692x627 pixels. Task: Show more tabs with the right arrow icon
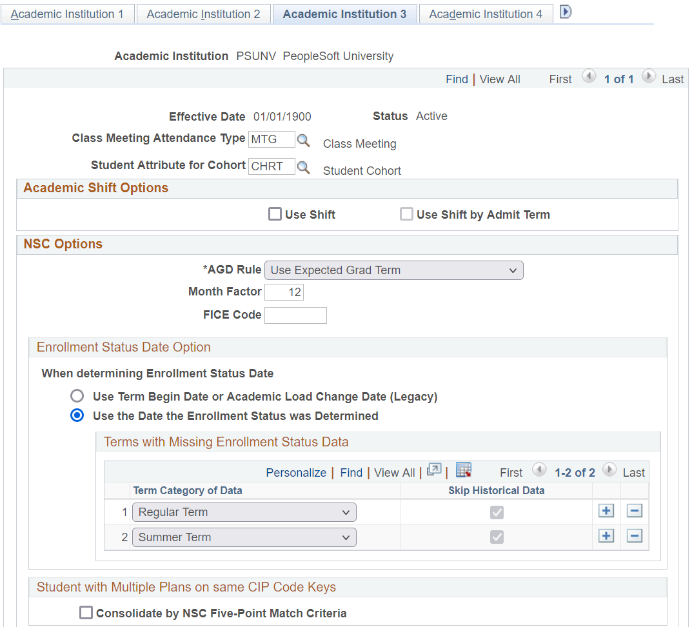coord(566,12)
